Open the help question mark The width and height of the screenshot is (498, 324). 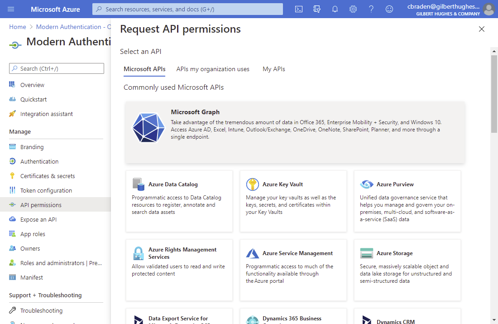371,9
